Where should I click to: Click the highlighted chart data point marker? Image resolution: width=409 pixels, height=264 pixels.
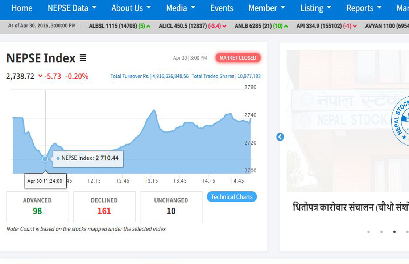pos(45,158)
